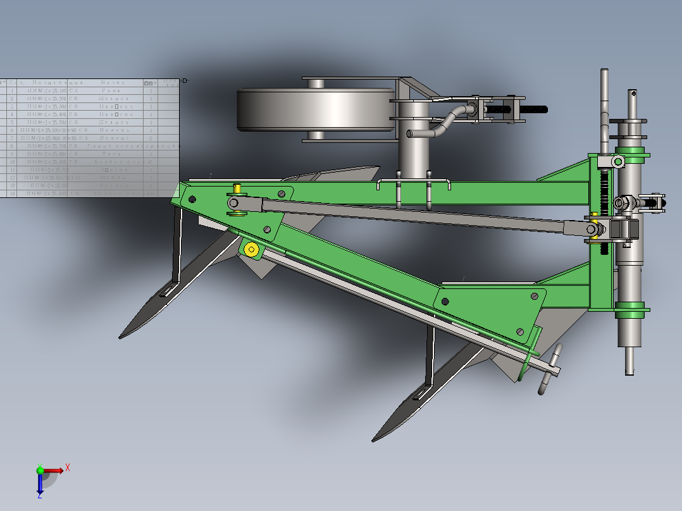Select position number cell "10" in the table
This screenshot has width=682, height=511.
(x=12, y=161)
